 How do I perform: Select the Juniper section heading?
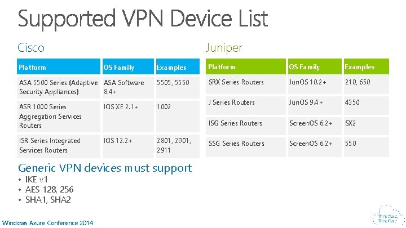click(224, 48)
